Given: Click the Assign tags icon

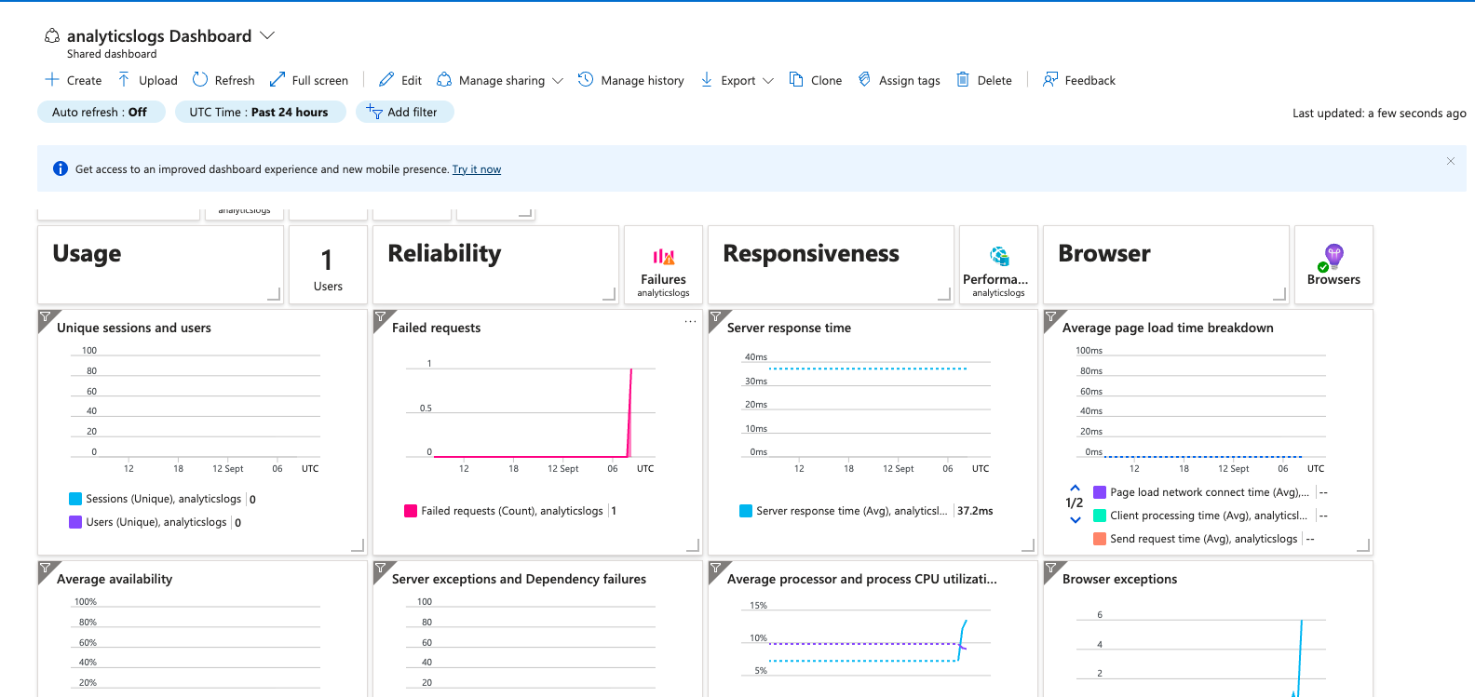Looking at the screenshot, I should click(x=864, y=80).
